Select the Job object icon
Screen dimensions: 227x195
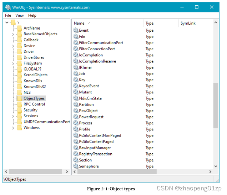pos(76,73)
